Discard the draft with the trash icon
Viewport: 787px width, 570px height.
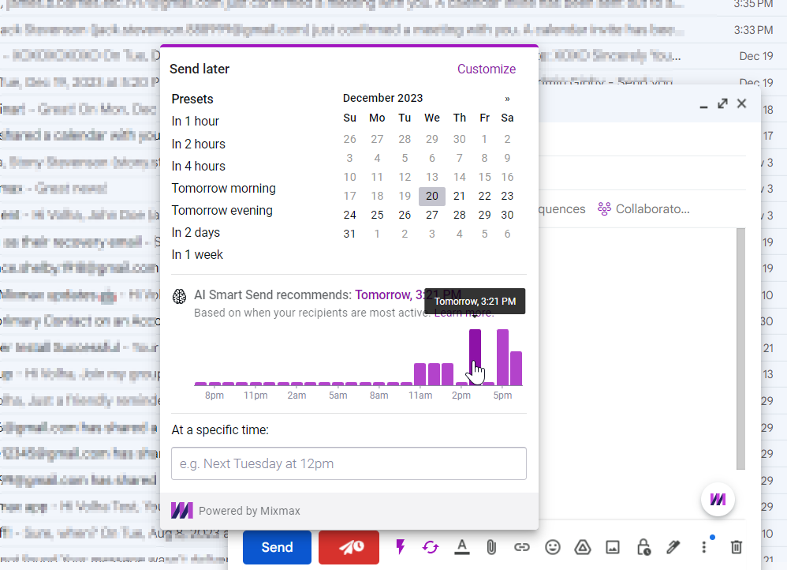click(736, 546)
